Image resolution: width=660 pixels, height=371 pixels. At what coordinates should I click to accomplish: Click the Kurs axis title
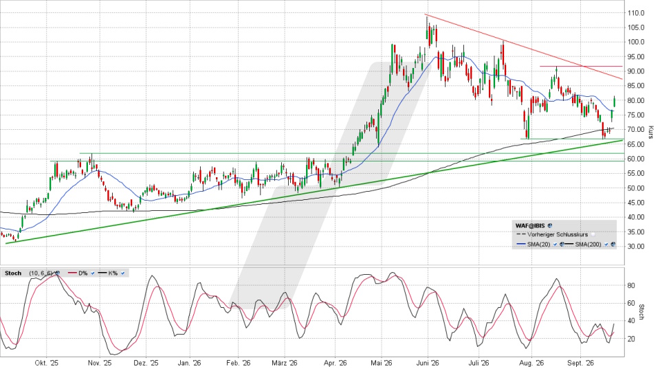click(651, 133)
